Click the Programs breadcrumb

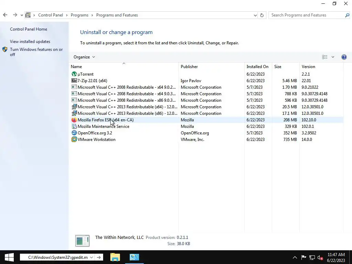[79, 15]
